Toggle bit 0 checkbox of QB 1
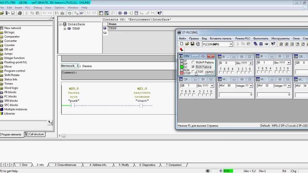 click(x=211, y=95)
